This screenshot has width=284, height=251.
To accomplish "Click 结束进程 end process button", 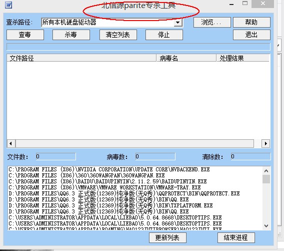I will [236, 237].
